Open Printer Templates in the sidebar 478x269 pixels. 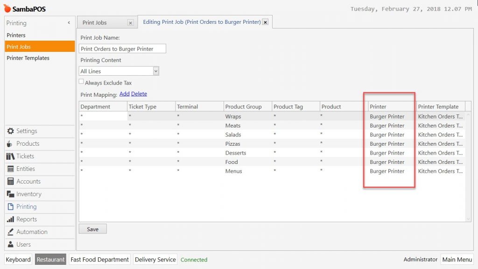(40, 58)
